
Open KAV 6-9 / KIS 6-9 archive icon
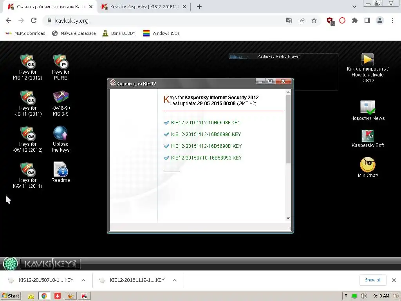[x=60, y=103]
